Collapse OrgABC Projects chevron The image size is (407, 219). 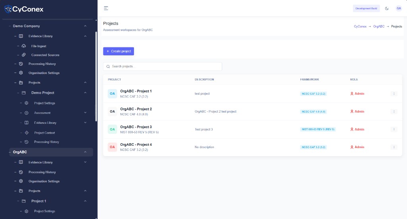click(85, 191)
